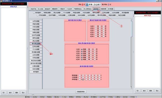Select the 超级缩水 tab

pos(96,9)
